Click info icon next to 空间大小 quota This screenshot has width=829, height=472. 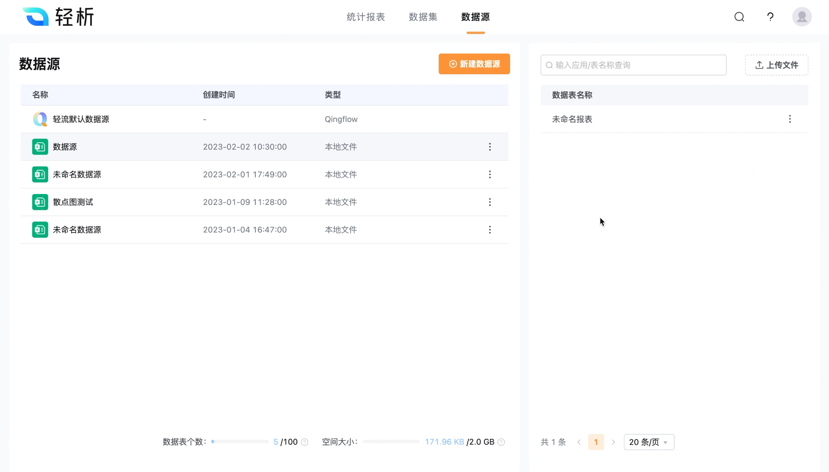(x=502, y=442)
